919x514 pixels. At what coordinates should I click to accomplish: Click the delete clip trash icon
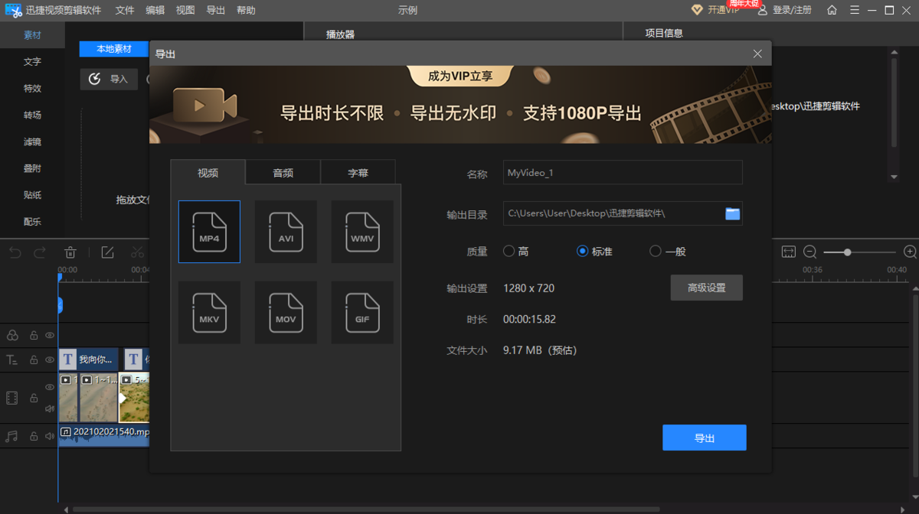point(70,252)
